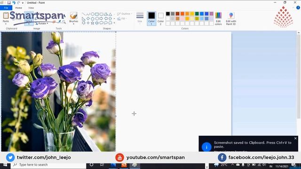This screenshot has width=301, height=169.
Task: Choose the Line shape
Action: 84,14
